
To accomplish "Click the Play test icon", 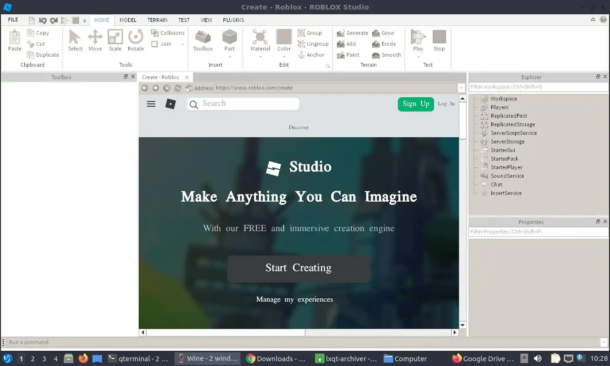I will point(418,37).
